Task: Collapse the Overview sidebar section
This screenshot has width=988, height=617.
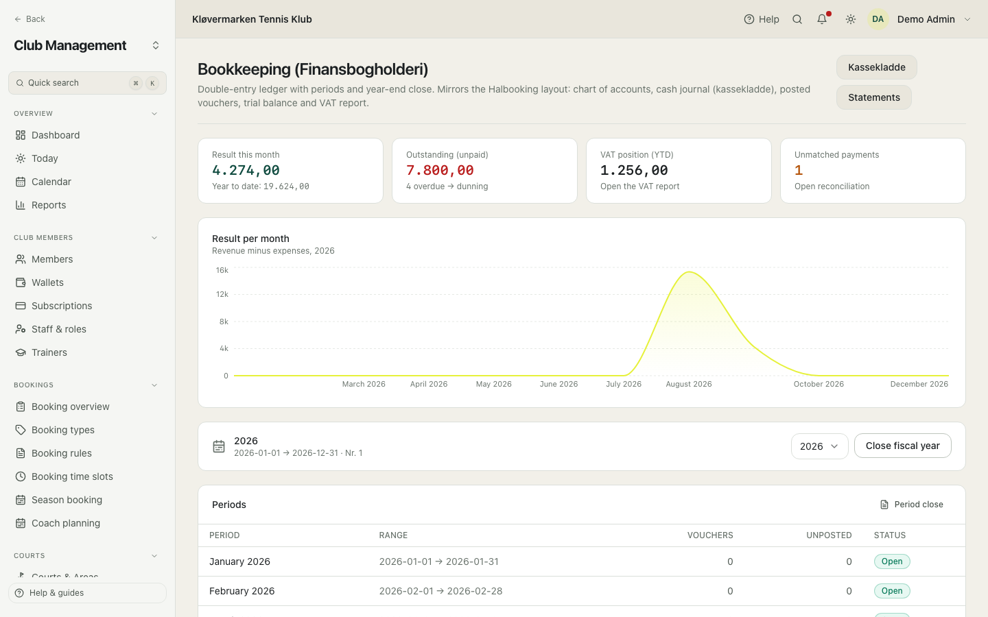Action: tap(154, 114)
